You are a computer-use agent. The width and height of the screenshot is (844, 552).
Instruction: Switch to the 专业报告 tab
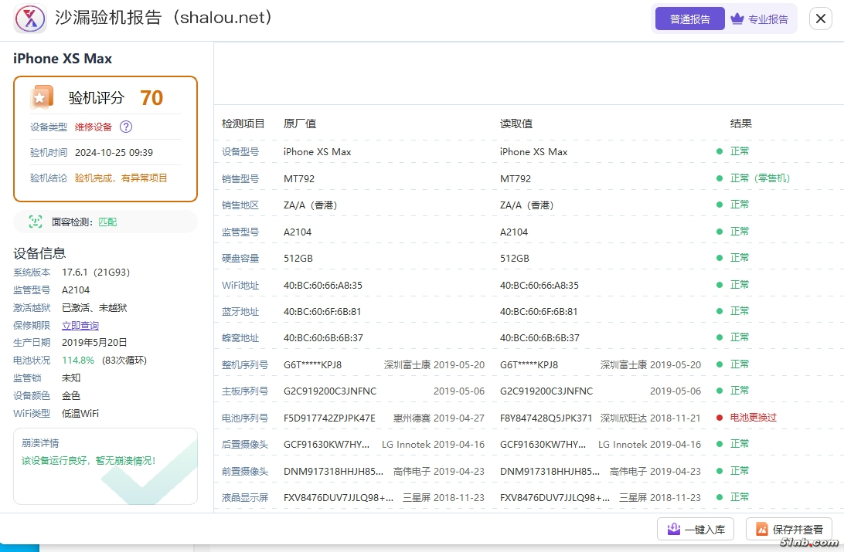coord(760,19)
